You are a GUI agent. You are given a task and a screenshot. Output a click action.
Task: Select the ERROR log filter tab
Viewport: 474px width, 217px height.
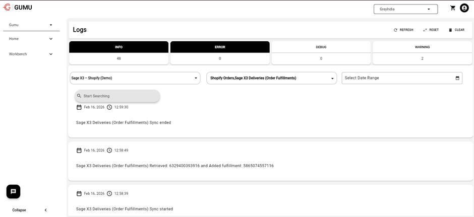pos(220,47)
